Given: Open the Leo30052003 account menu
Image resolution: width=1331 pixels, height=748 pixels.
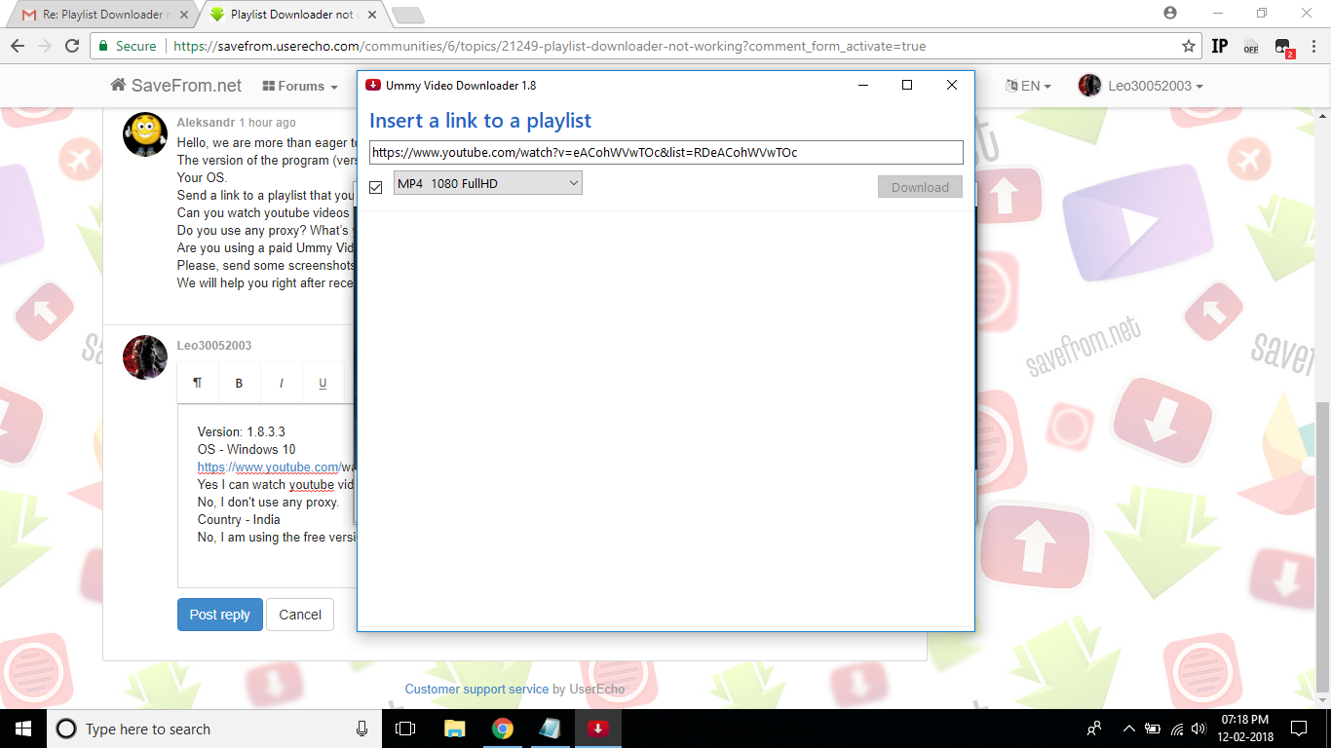Looking at the screenshot, I should (1141, 86).
